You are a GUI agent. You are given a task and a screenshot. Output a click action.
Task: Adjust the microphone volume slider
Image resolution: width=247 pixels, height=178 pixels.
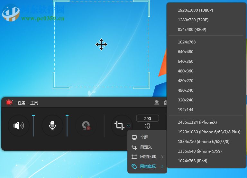[67, 126]
